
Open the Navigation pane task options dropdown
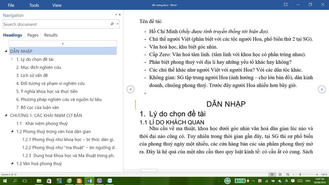[x=116, y=15]
